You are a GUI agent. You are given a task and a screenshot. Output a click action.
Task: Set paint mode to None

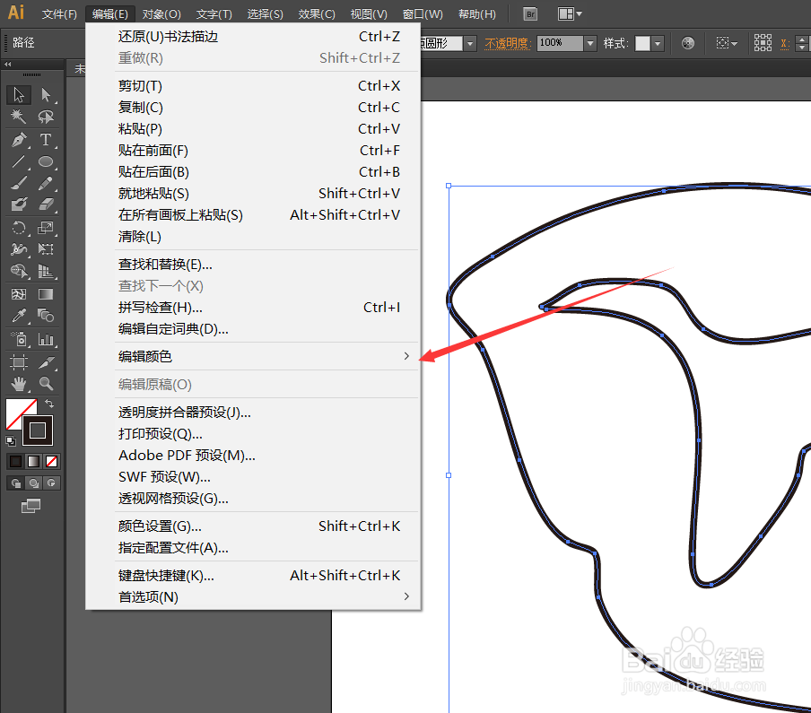click(51, 461)
